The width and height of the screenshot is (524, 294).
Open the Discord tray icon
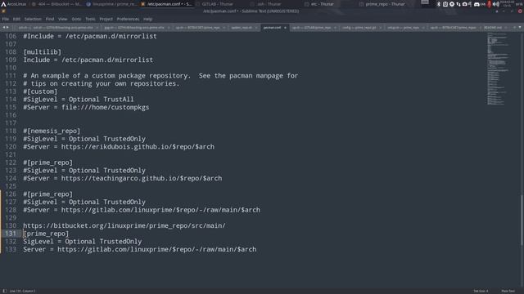pos(477,4)
